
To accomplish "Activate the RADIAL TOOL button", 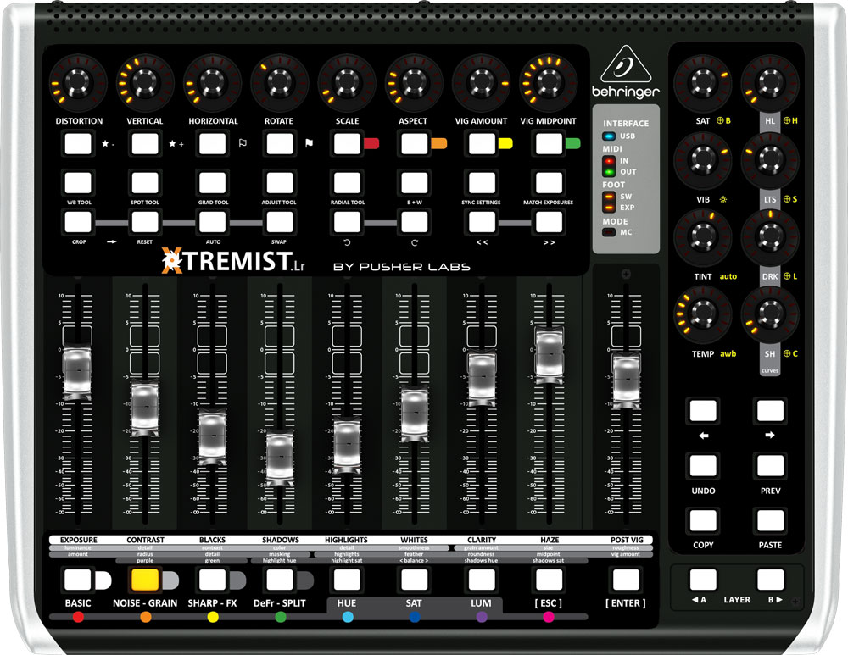I will click(x=347, y=183).
